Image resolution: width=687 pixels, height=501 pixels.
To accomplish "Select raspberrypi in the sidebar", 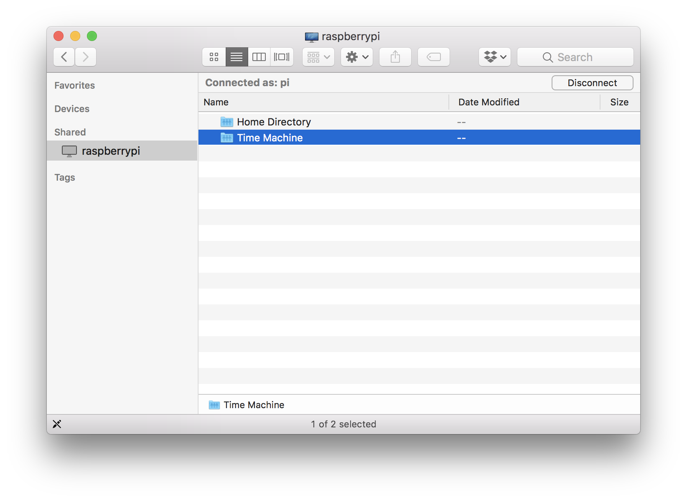I will pyautogui.click(x=122, y=151).
